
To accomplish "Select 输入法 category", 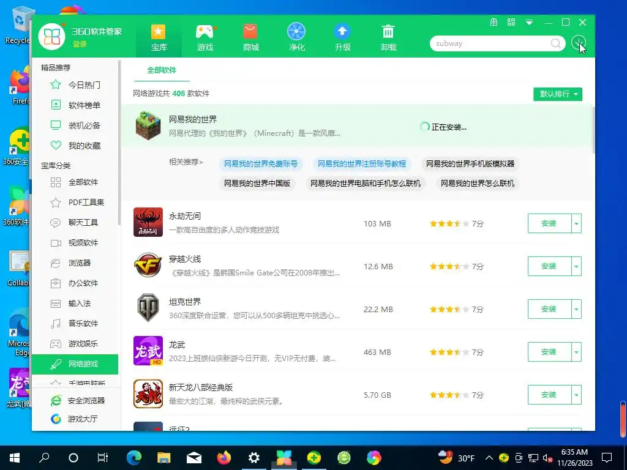I will tap(75, 304).
